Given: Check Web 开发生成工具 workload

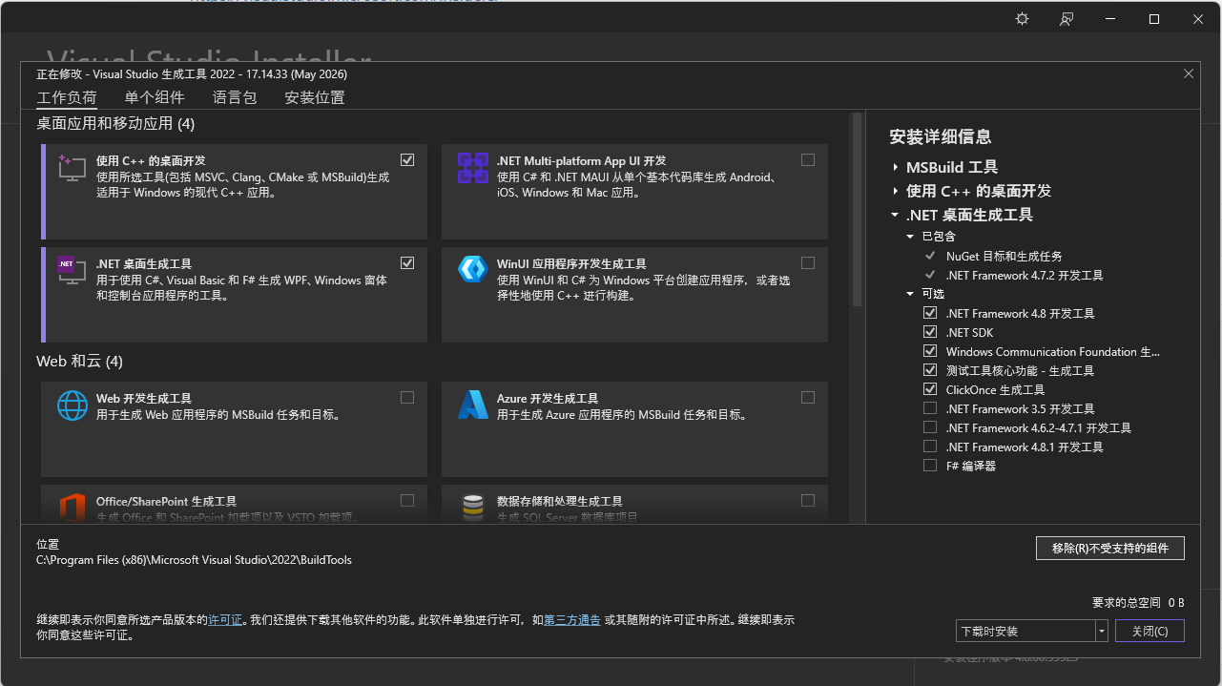Looking at the screenshot, I should (407, 398).
